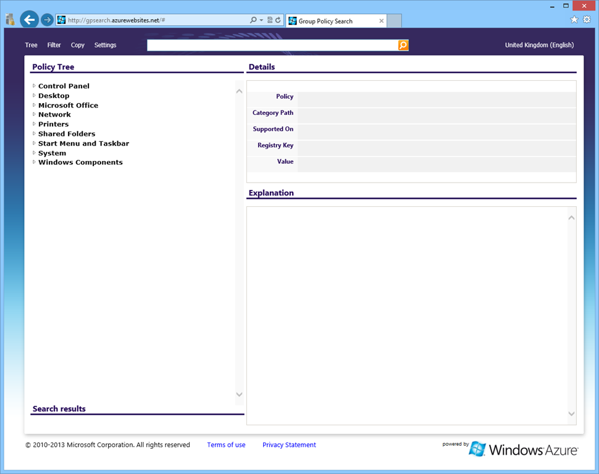Click the policy search input field

tap(272, 45)
